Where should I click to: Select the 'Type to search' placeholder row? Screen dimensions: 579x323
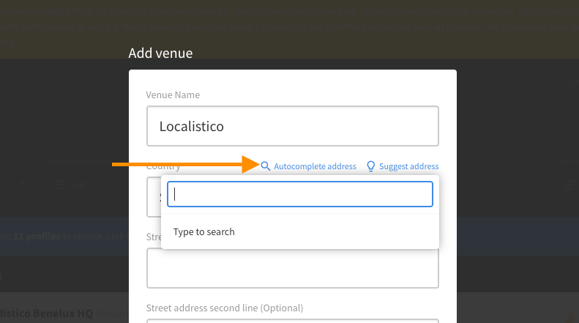coord(300,232)
